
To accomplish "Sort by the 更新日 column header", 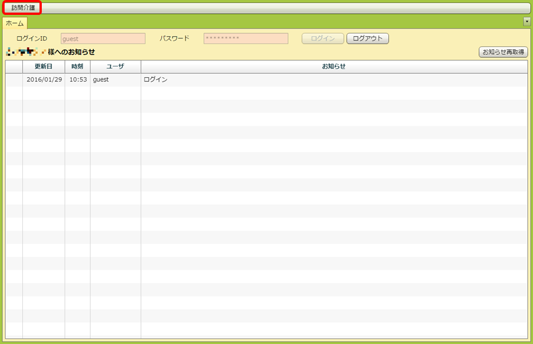I will pos(44,66).
